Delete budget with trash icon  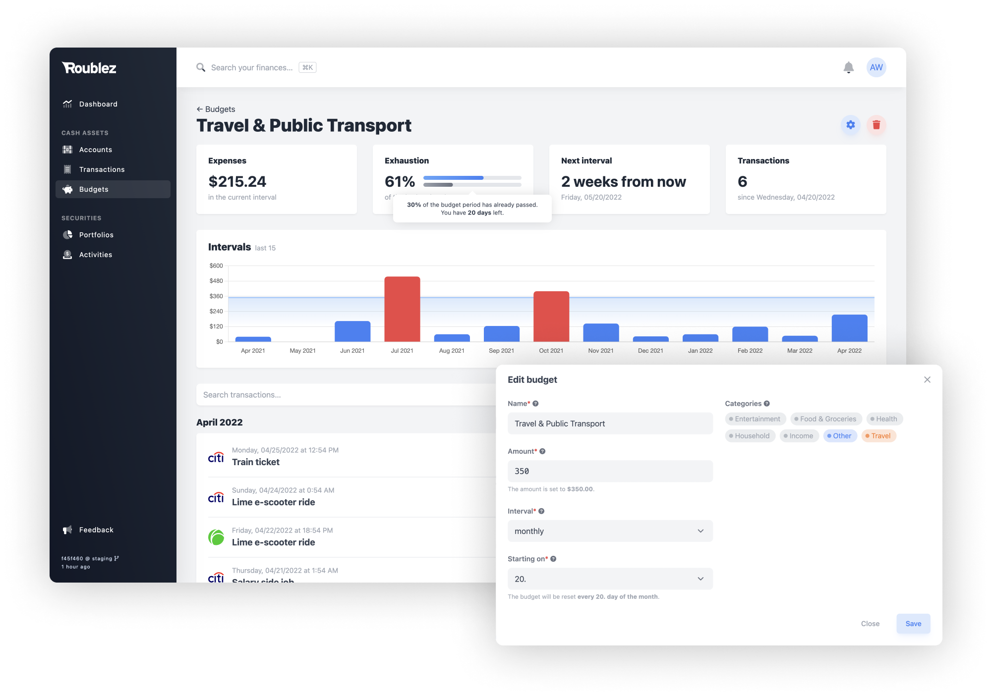[876, 125]
